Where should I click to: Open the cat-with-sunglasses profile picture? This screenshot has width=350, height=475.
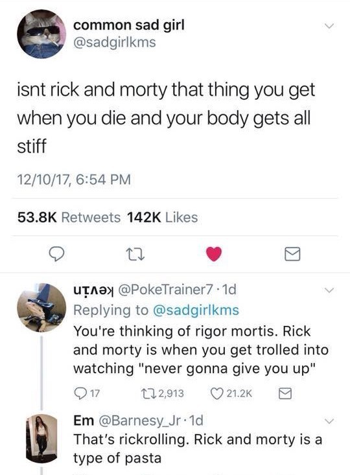click(x=41, y=34)
